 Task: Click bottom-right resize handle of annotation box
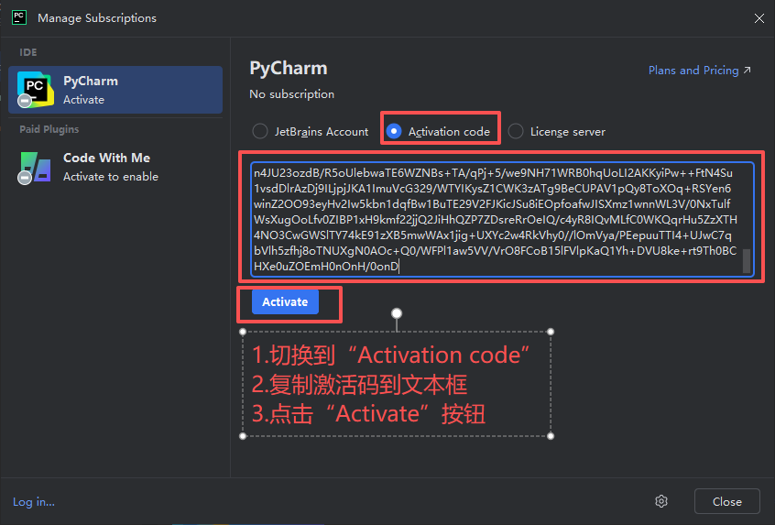tap(551, 436)
